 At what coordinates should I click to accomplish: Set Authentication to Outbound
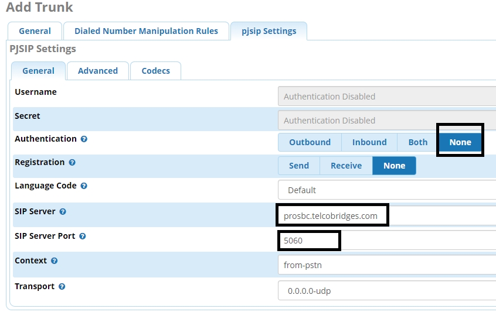310,142
